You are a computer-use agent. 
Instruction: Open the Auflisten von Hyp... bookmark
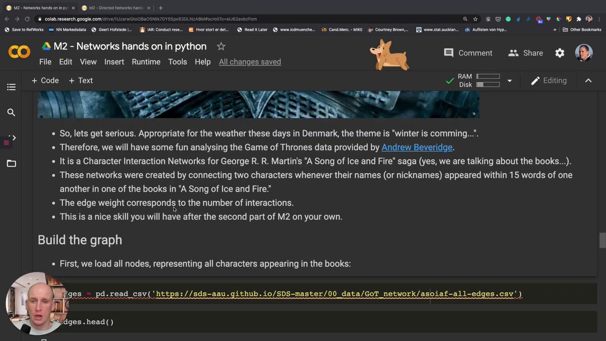(x=486, y=29)
